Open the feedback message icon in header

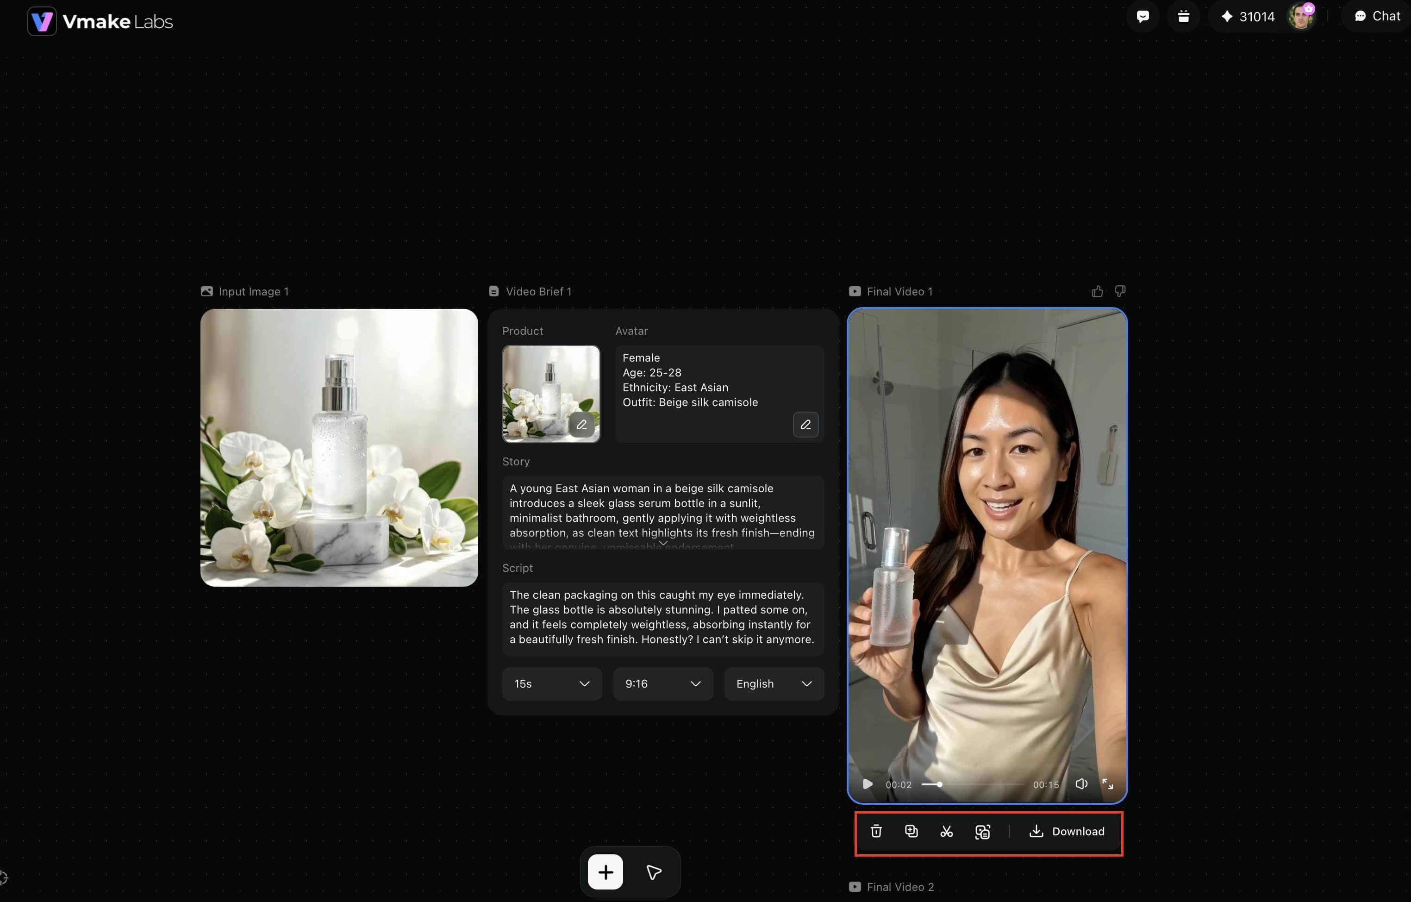(1143, 16)
